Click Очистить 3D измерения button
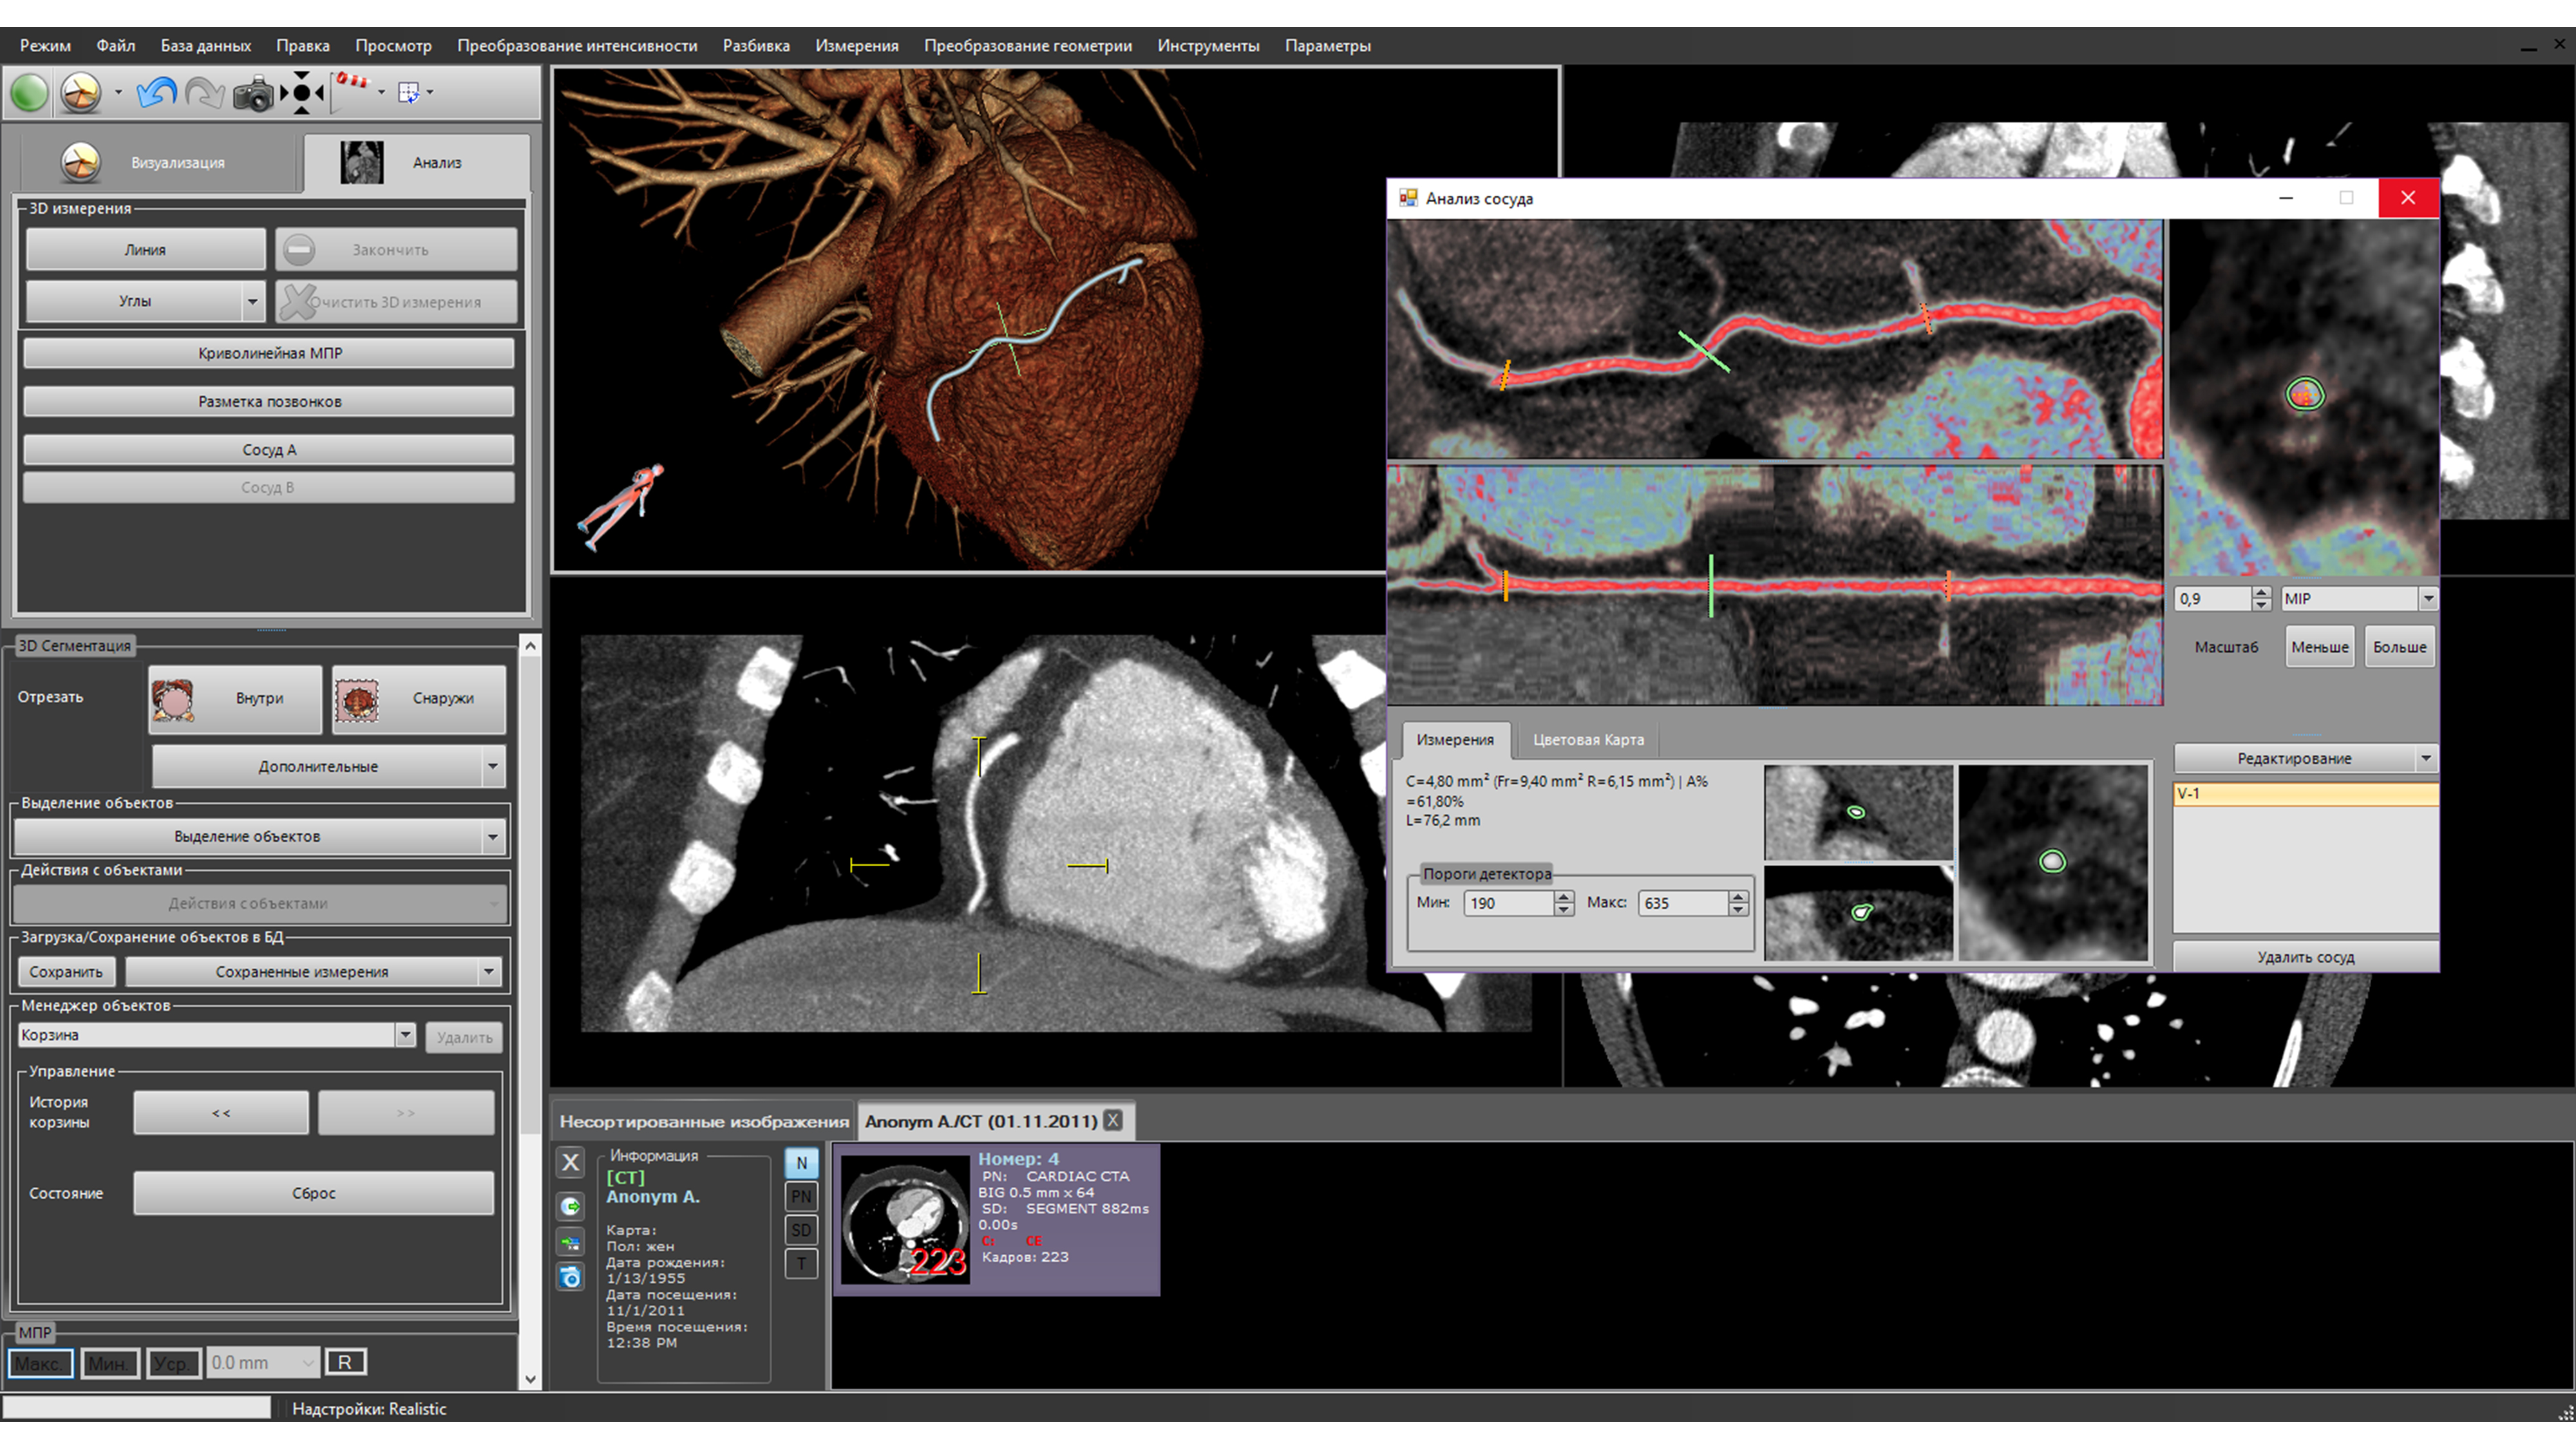Image resolution: width=2576 pixels, height=1449 pixels. coord(397,301)
